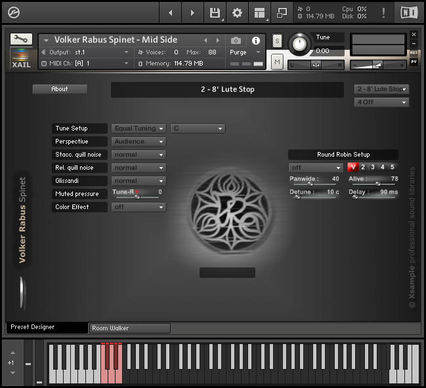
Task: Open Perspective Audience dropdown
Action: coord(138,142)
